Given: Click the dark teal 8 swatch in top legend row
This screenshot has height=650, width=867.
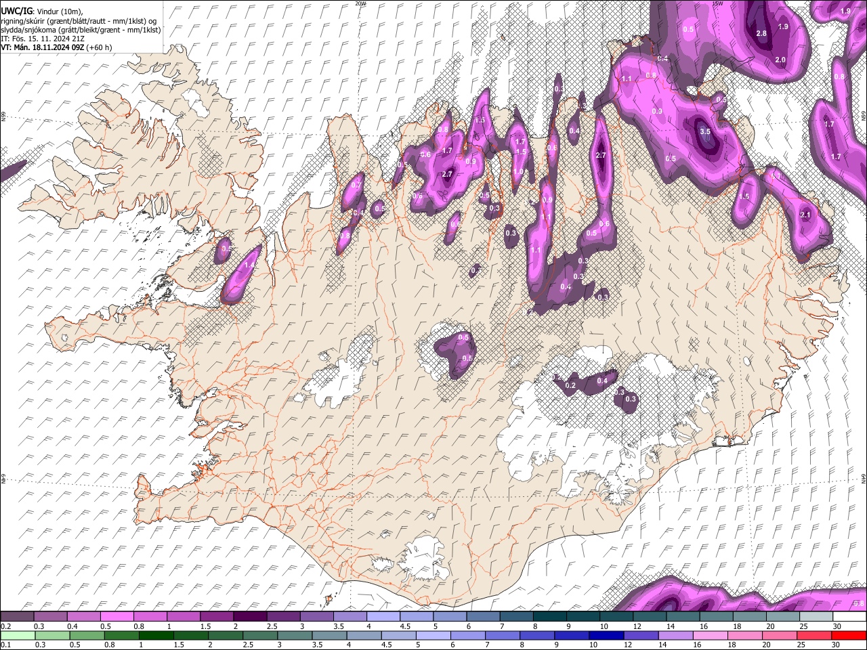Looking at the screenshot, I should tap(550, 616).
